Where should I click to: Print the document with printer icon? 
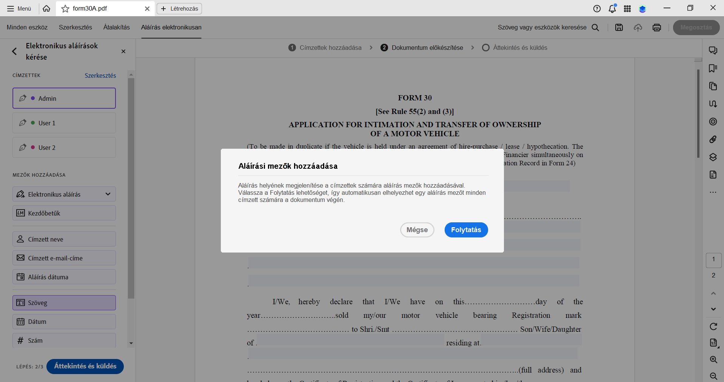click(x=657, y=27)
